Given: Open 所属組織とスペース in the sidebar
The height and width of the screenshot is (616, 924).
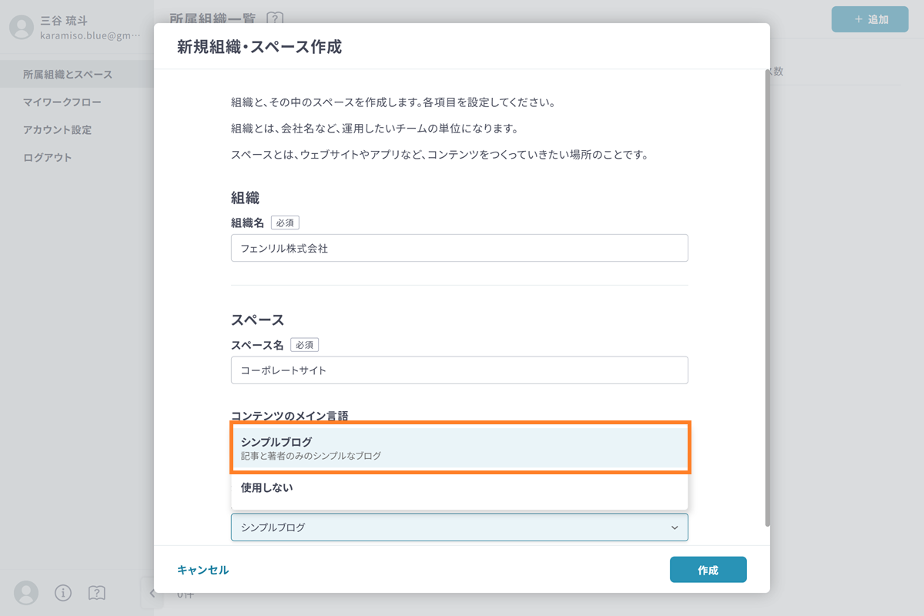Looking at the screenshot, I should coord(68,75).
